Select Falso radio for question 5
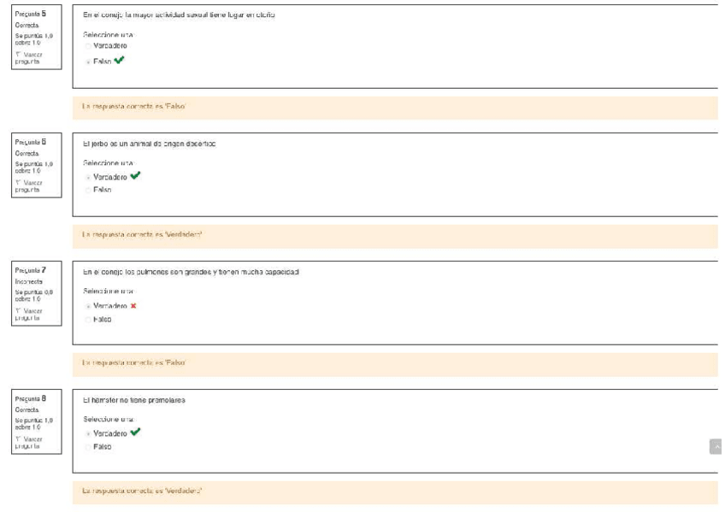The width and height of the screenshot is (725, 512). pyautogui.click(x=87, y=62)
